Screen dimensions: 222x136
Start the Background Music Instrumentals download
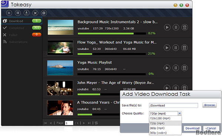click(167, 27)
